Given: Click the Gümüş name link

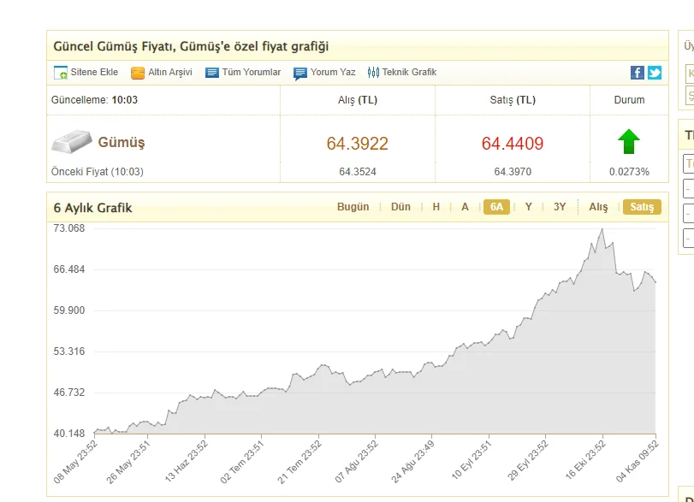Looking at the screenshot, I should [x=122, y=142].
